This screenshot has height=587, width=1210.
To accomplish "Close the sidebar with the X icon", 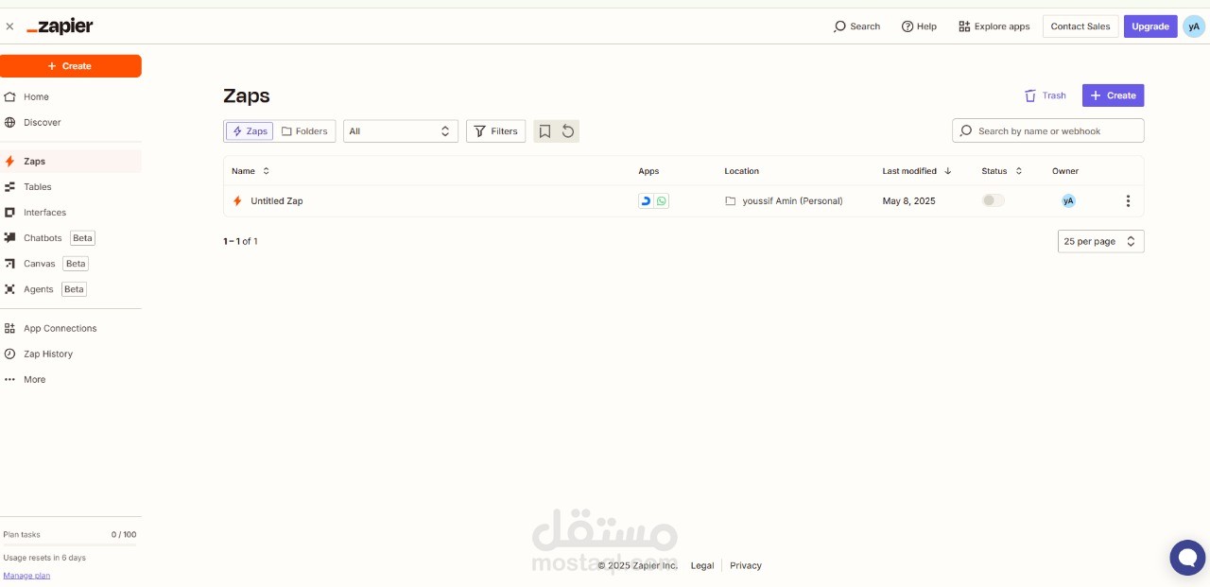I will pos(9,26).
